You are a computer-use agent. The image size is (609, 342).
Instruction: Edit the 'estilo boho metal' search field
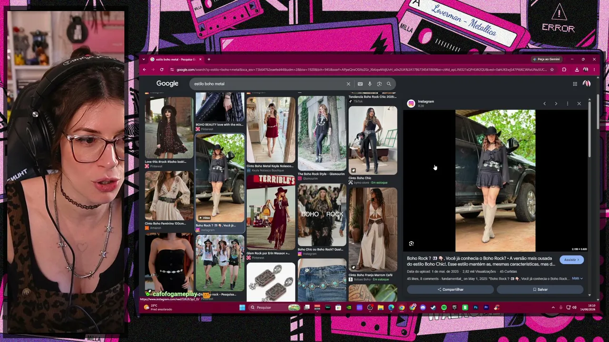click(269, 84)
